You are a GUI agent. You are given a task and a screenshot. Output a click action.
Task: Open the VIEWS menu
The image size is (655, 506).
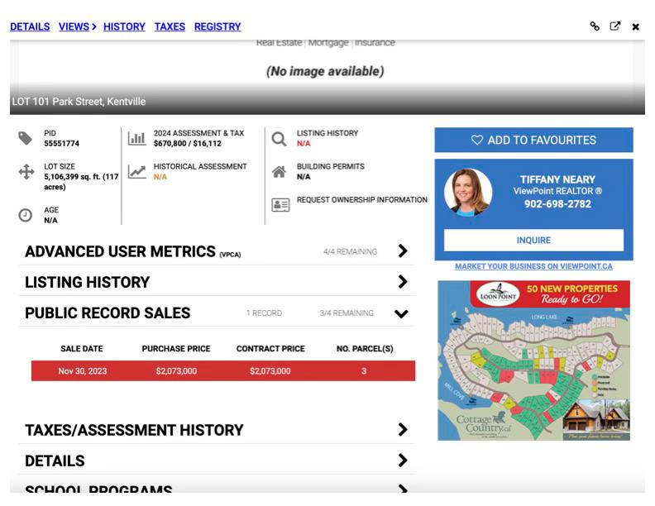pos(77,26)
